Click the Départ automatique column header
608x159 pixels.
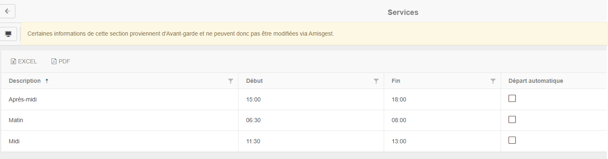pyautogui.click(x=536, y=81)
